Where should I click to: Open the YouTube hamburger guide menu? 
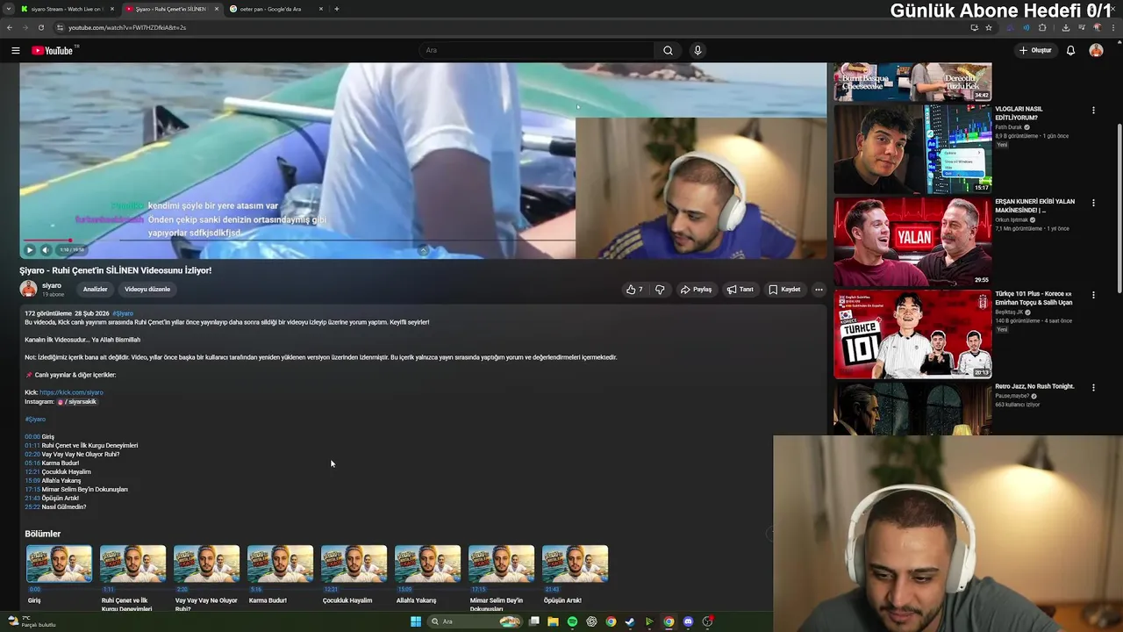(15, 50)
